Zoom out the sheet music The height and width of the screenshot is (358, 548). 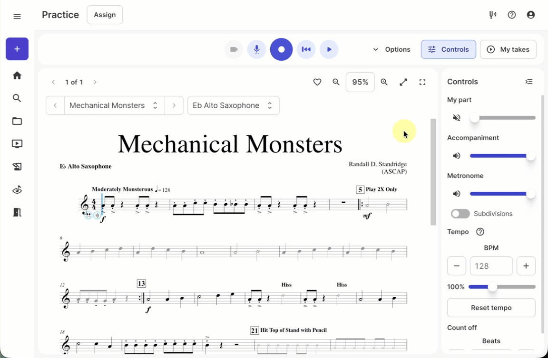[x=336, y=82]
